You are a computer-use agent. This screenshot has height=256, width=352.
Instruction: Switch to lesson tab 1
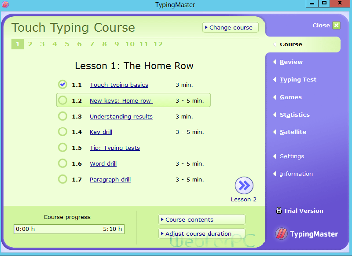(18, 44)
